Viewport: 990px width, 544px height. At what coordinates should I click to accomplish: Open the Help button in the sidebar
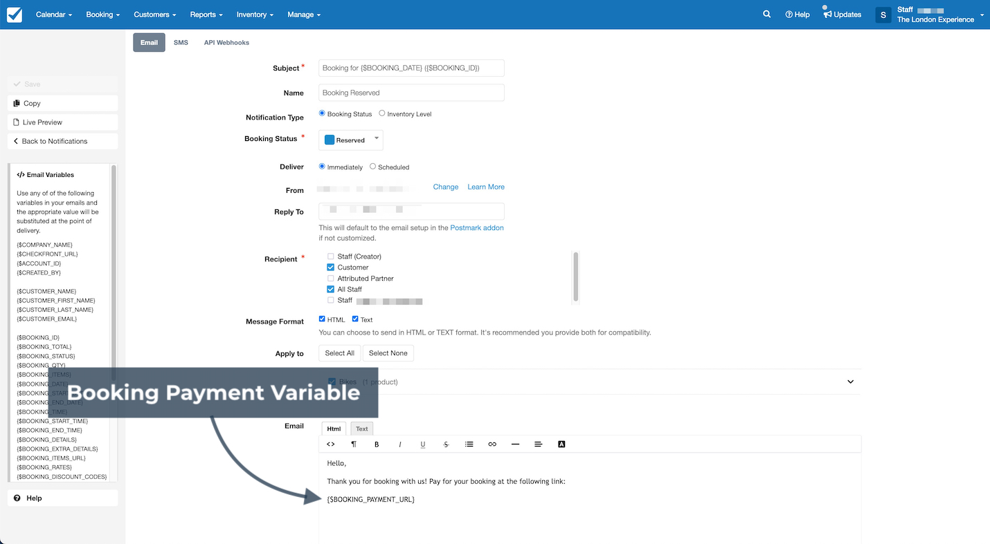pyautogui.click(x=63, y=498)
